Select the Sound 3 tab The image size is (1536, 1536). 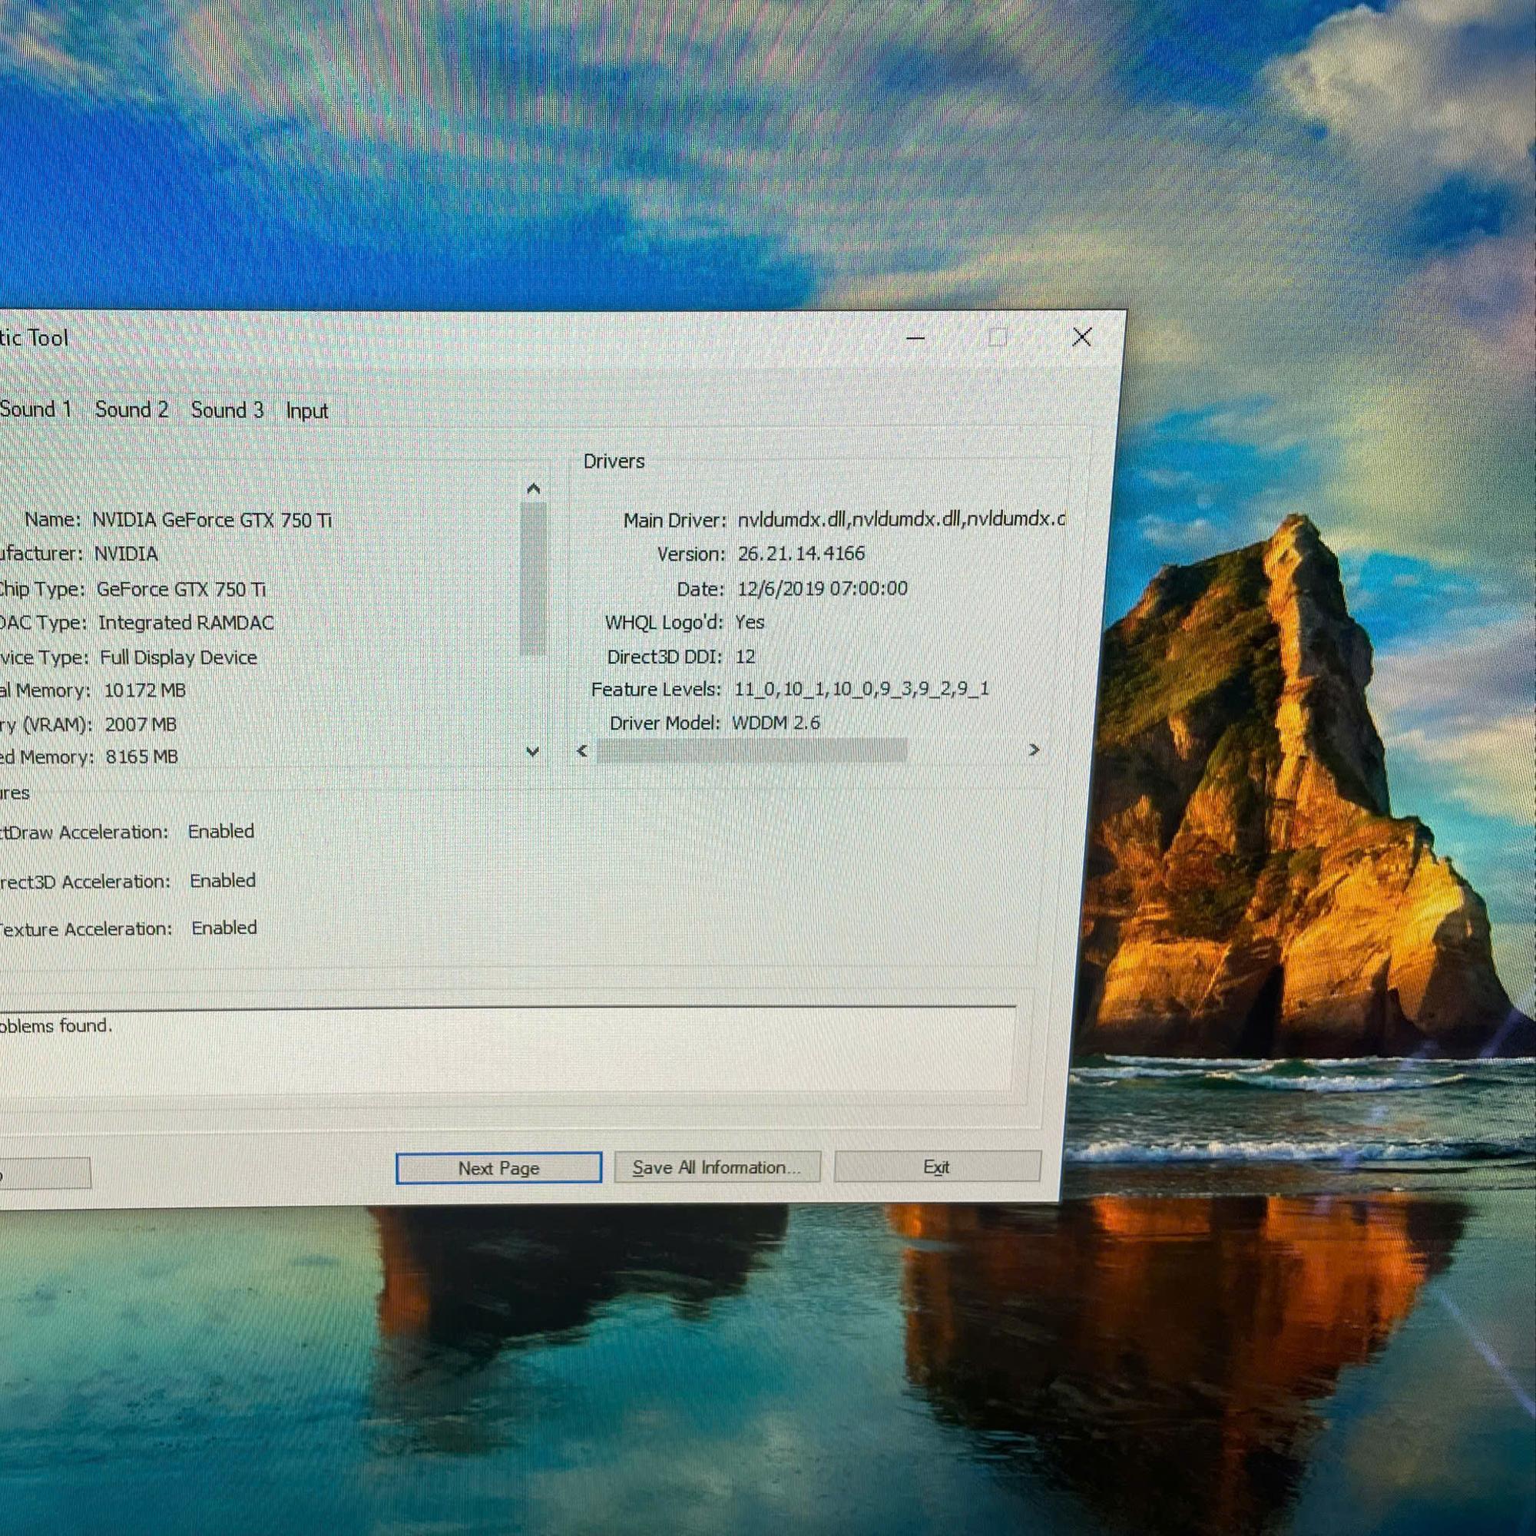coord(227,410)
